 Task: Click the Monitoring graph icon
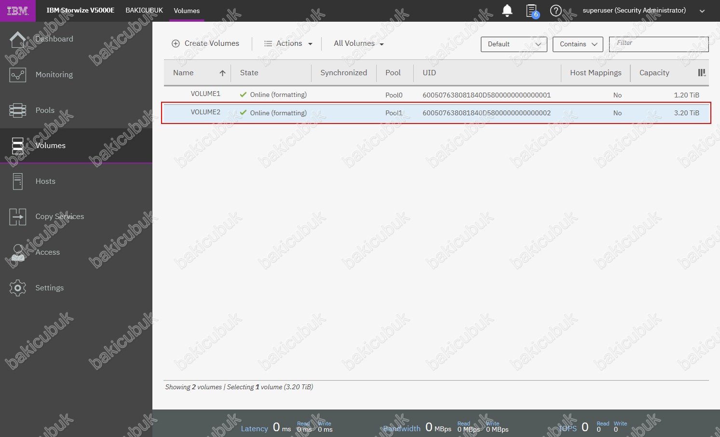[x=18, y=75]
